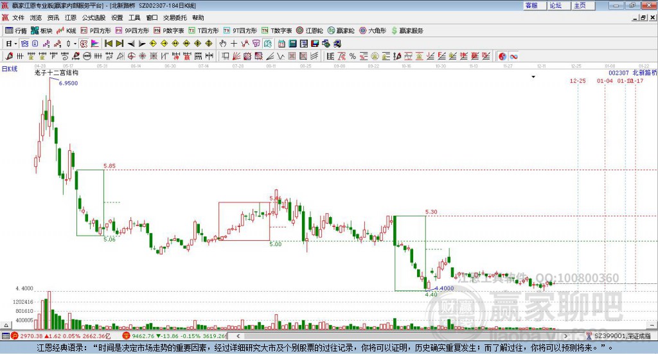The height and width of the screenshot is (354, 658).
Task: Click the 日K线 chart label
Action: 10,69
